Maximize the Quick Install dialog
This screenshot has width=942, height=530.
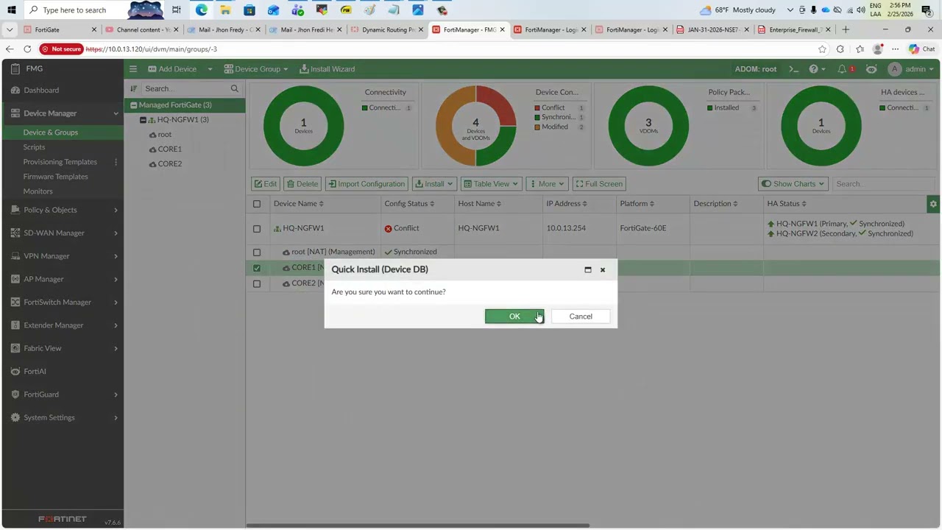coord(588,269)
